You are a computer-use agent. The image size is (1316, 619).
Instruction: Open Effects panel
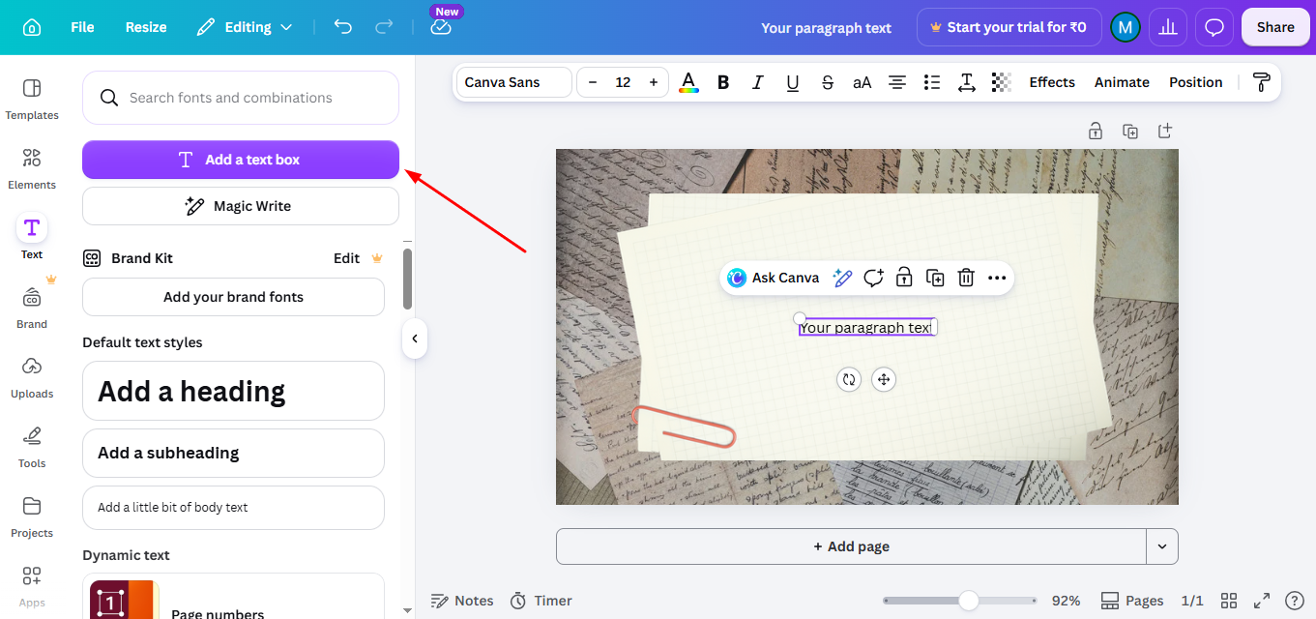[1052, 82]
